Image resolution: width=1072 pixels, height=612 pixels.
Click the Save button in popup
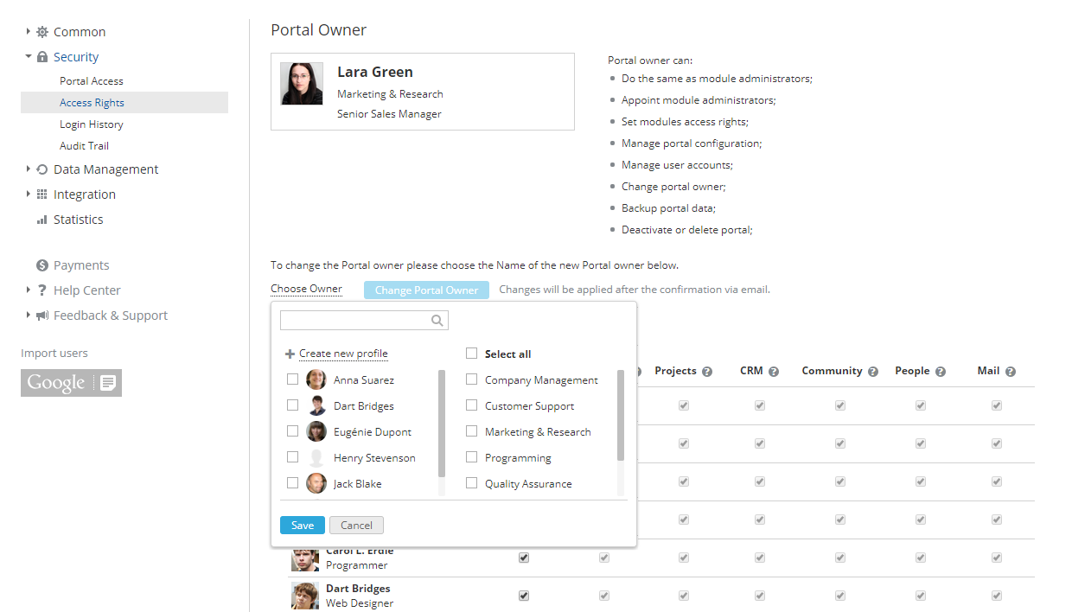pyautogui.click(x=303, y=526)
